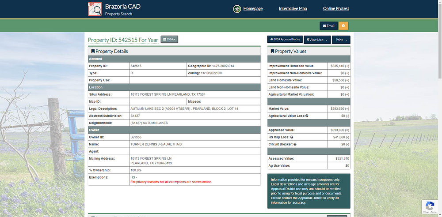Click the Texas star icon beside Homepage

(x=237, y=9)
